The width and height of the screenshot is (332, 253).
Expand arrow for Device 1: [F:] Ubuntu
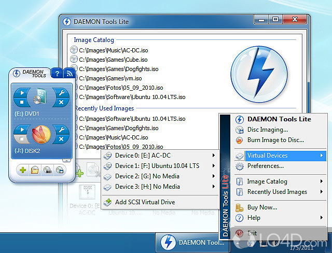pos(214,165)
